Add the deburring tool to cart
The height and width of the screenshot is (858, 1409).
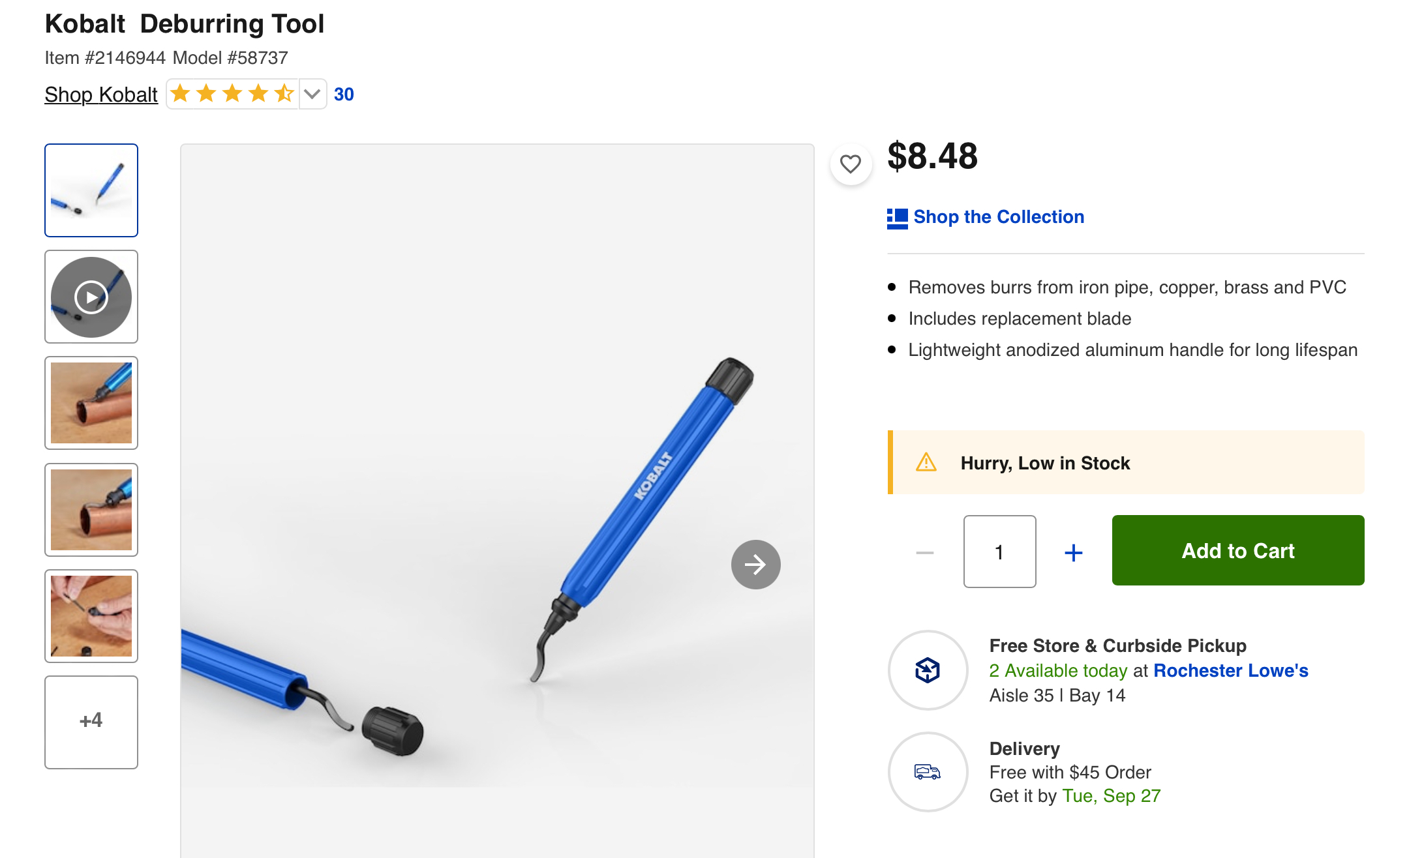click(x=1237, y=550)
